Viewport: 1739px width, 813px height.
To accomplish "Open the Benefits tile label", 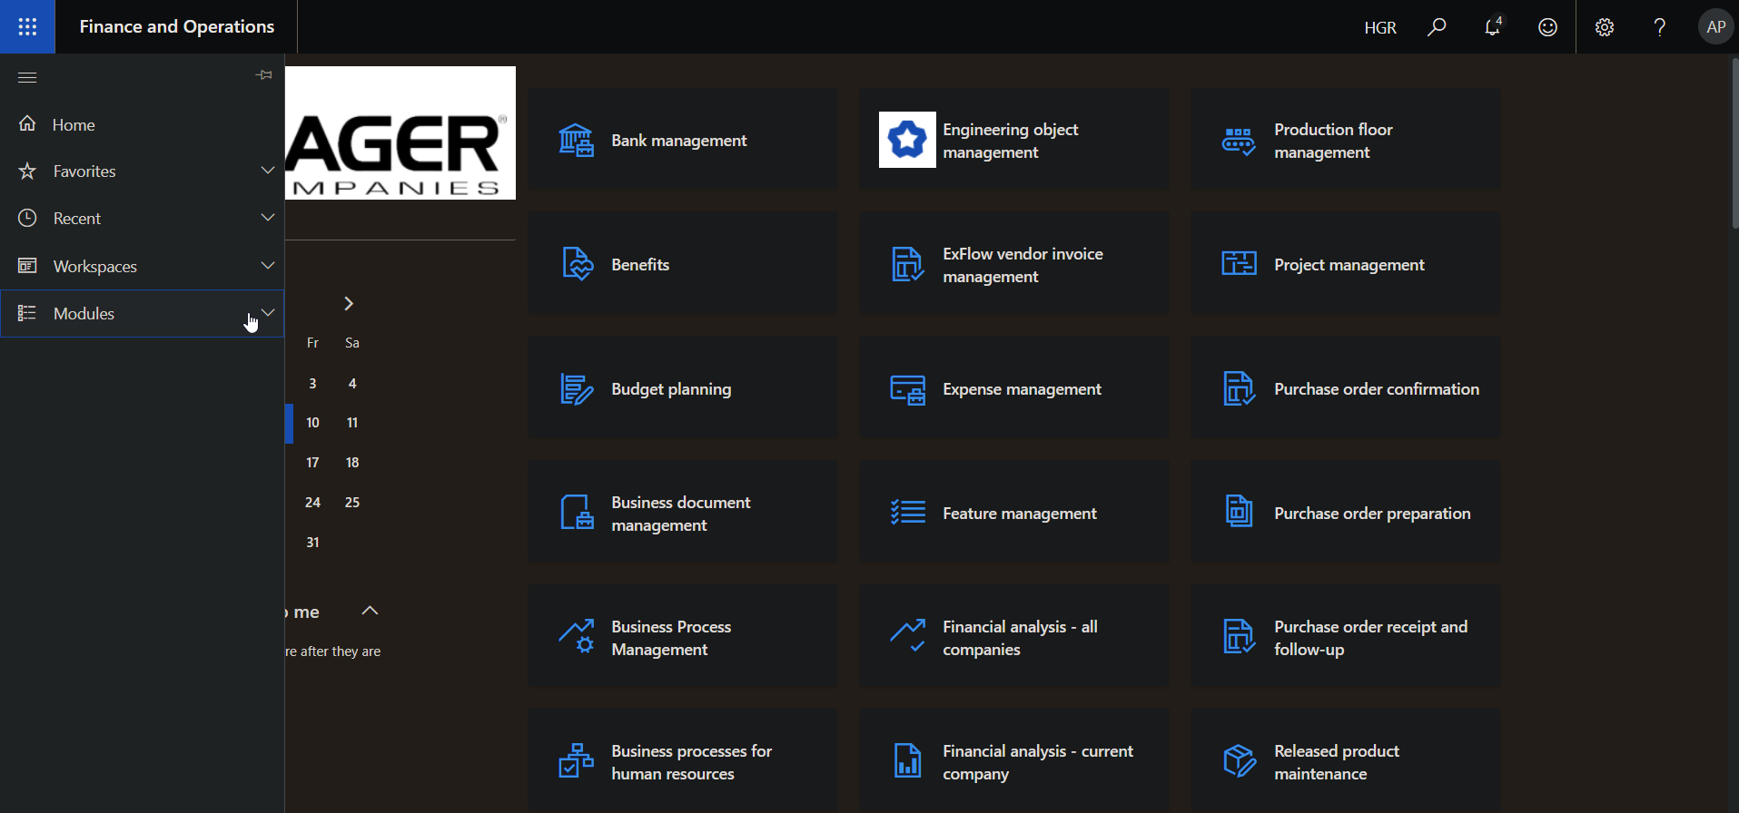I will pos(640,264).
